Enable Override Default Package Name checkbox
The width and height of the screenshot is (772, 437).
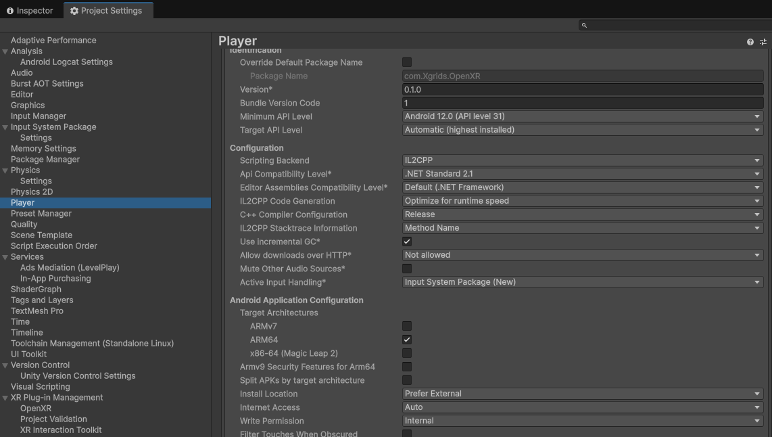pos(407,62)
